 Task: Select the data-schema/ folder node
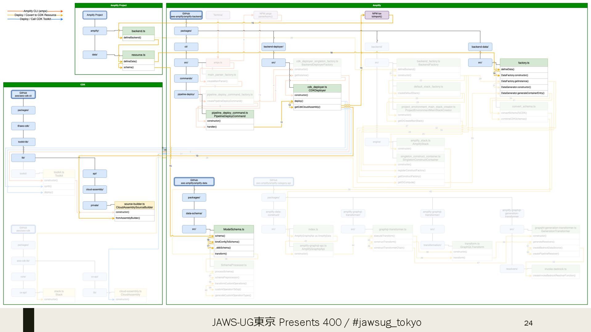click(194, 213)
